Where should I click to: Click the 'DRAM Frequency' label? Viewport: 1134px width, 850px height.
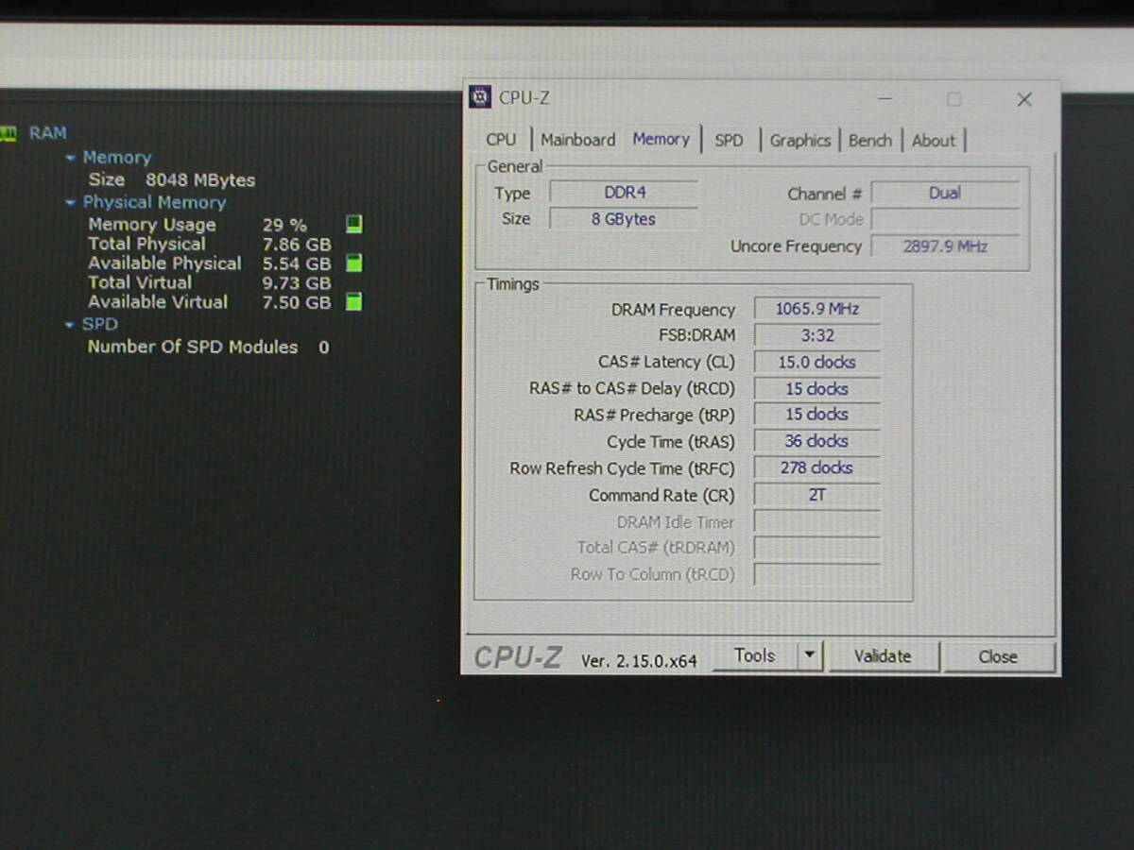point(673,310)
